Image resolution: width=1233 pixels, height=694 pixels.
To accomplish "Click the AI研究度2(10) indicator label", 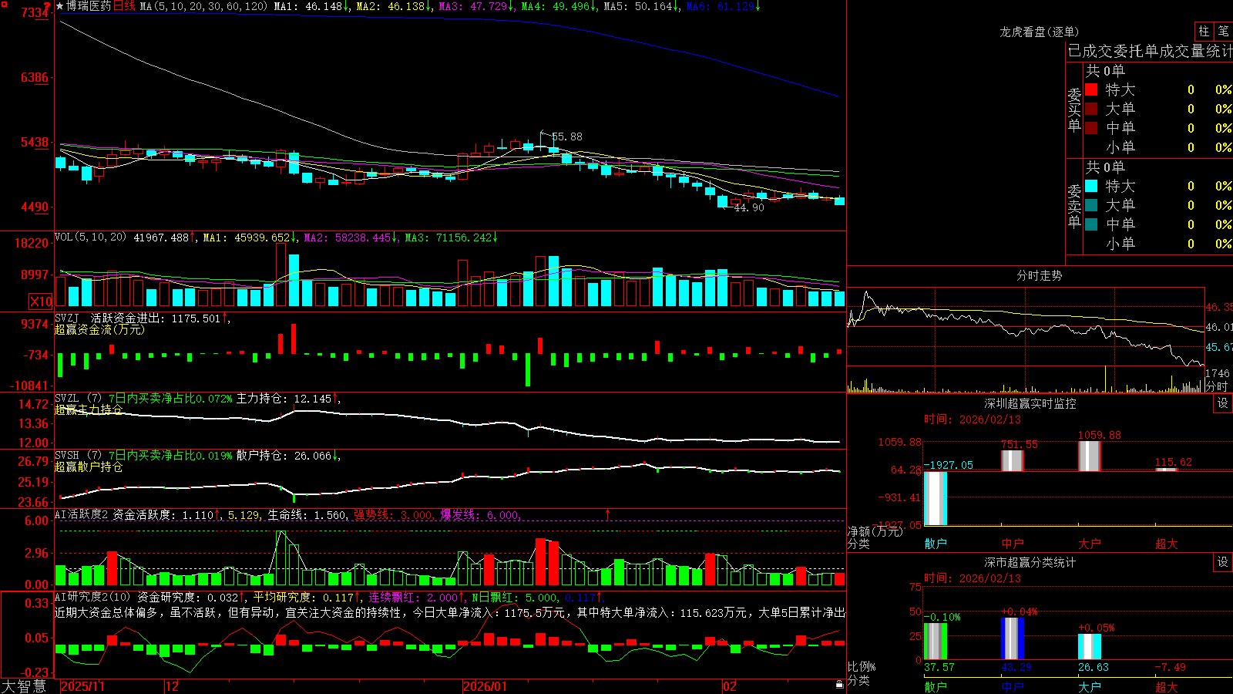I will click(x=93, y=597).
